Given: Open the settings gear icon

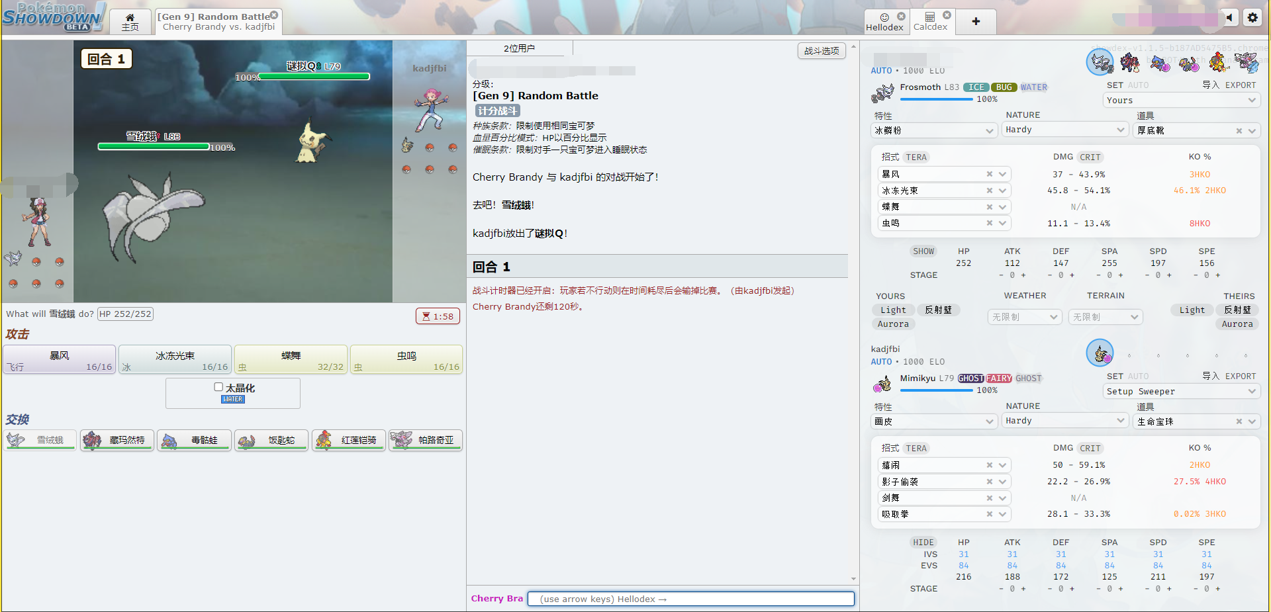Looking at the screenshot, I should 1252,18.
